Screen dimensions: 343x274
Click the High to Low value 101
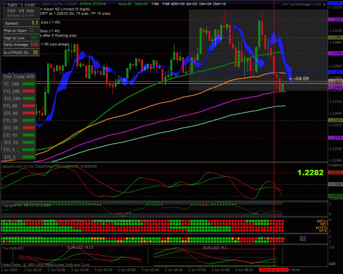click(x=34, y=38)
